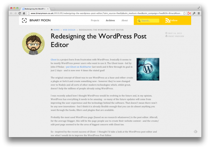Click the PRINT PREVIEW link

click(176, 36)
